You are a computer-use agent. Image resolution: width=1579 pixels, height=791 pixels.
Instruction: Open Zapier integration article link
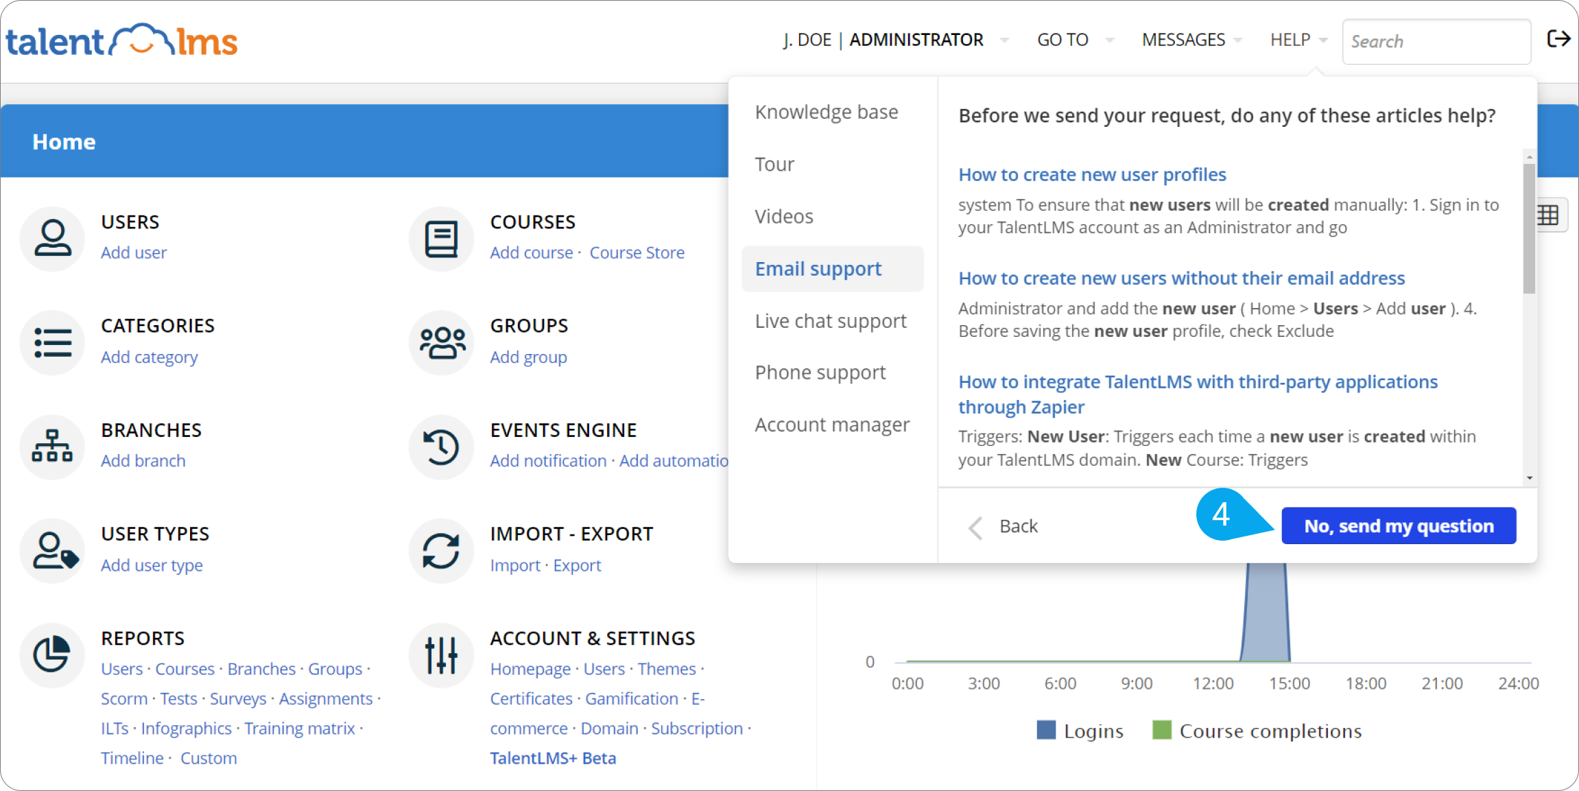tap(1198, 394)
